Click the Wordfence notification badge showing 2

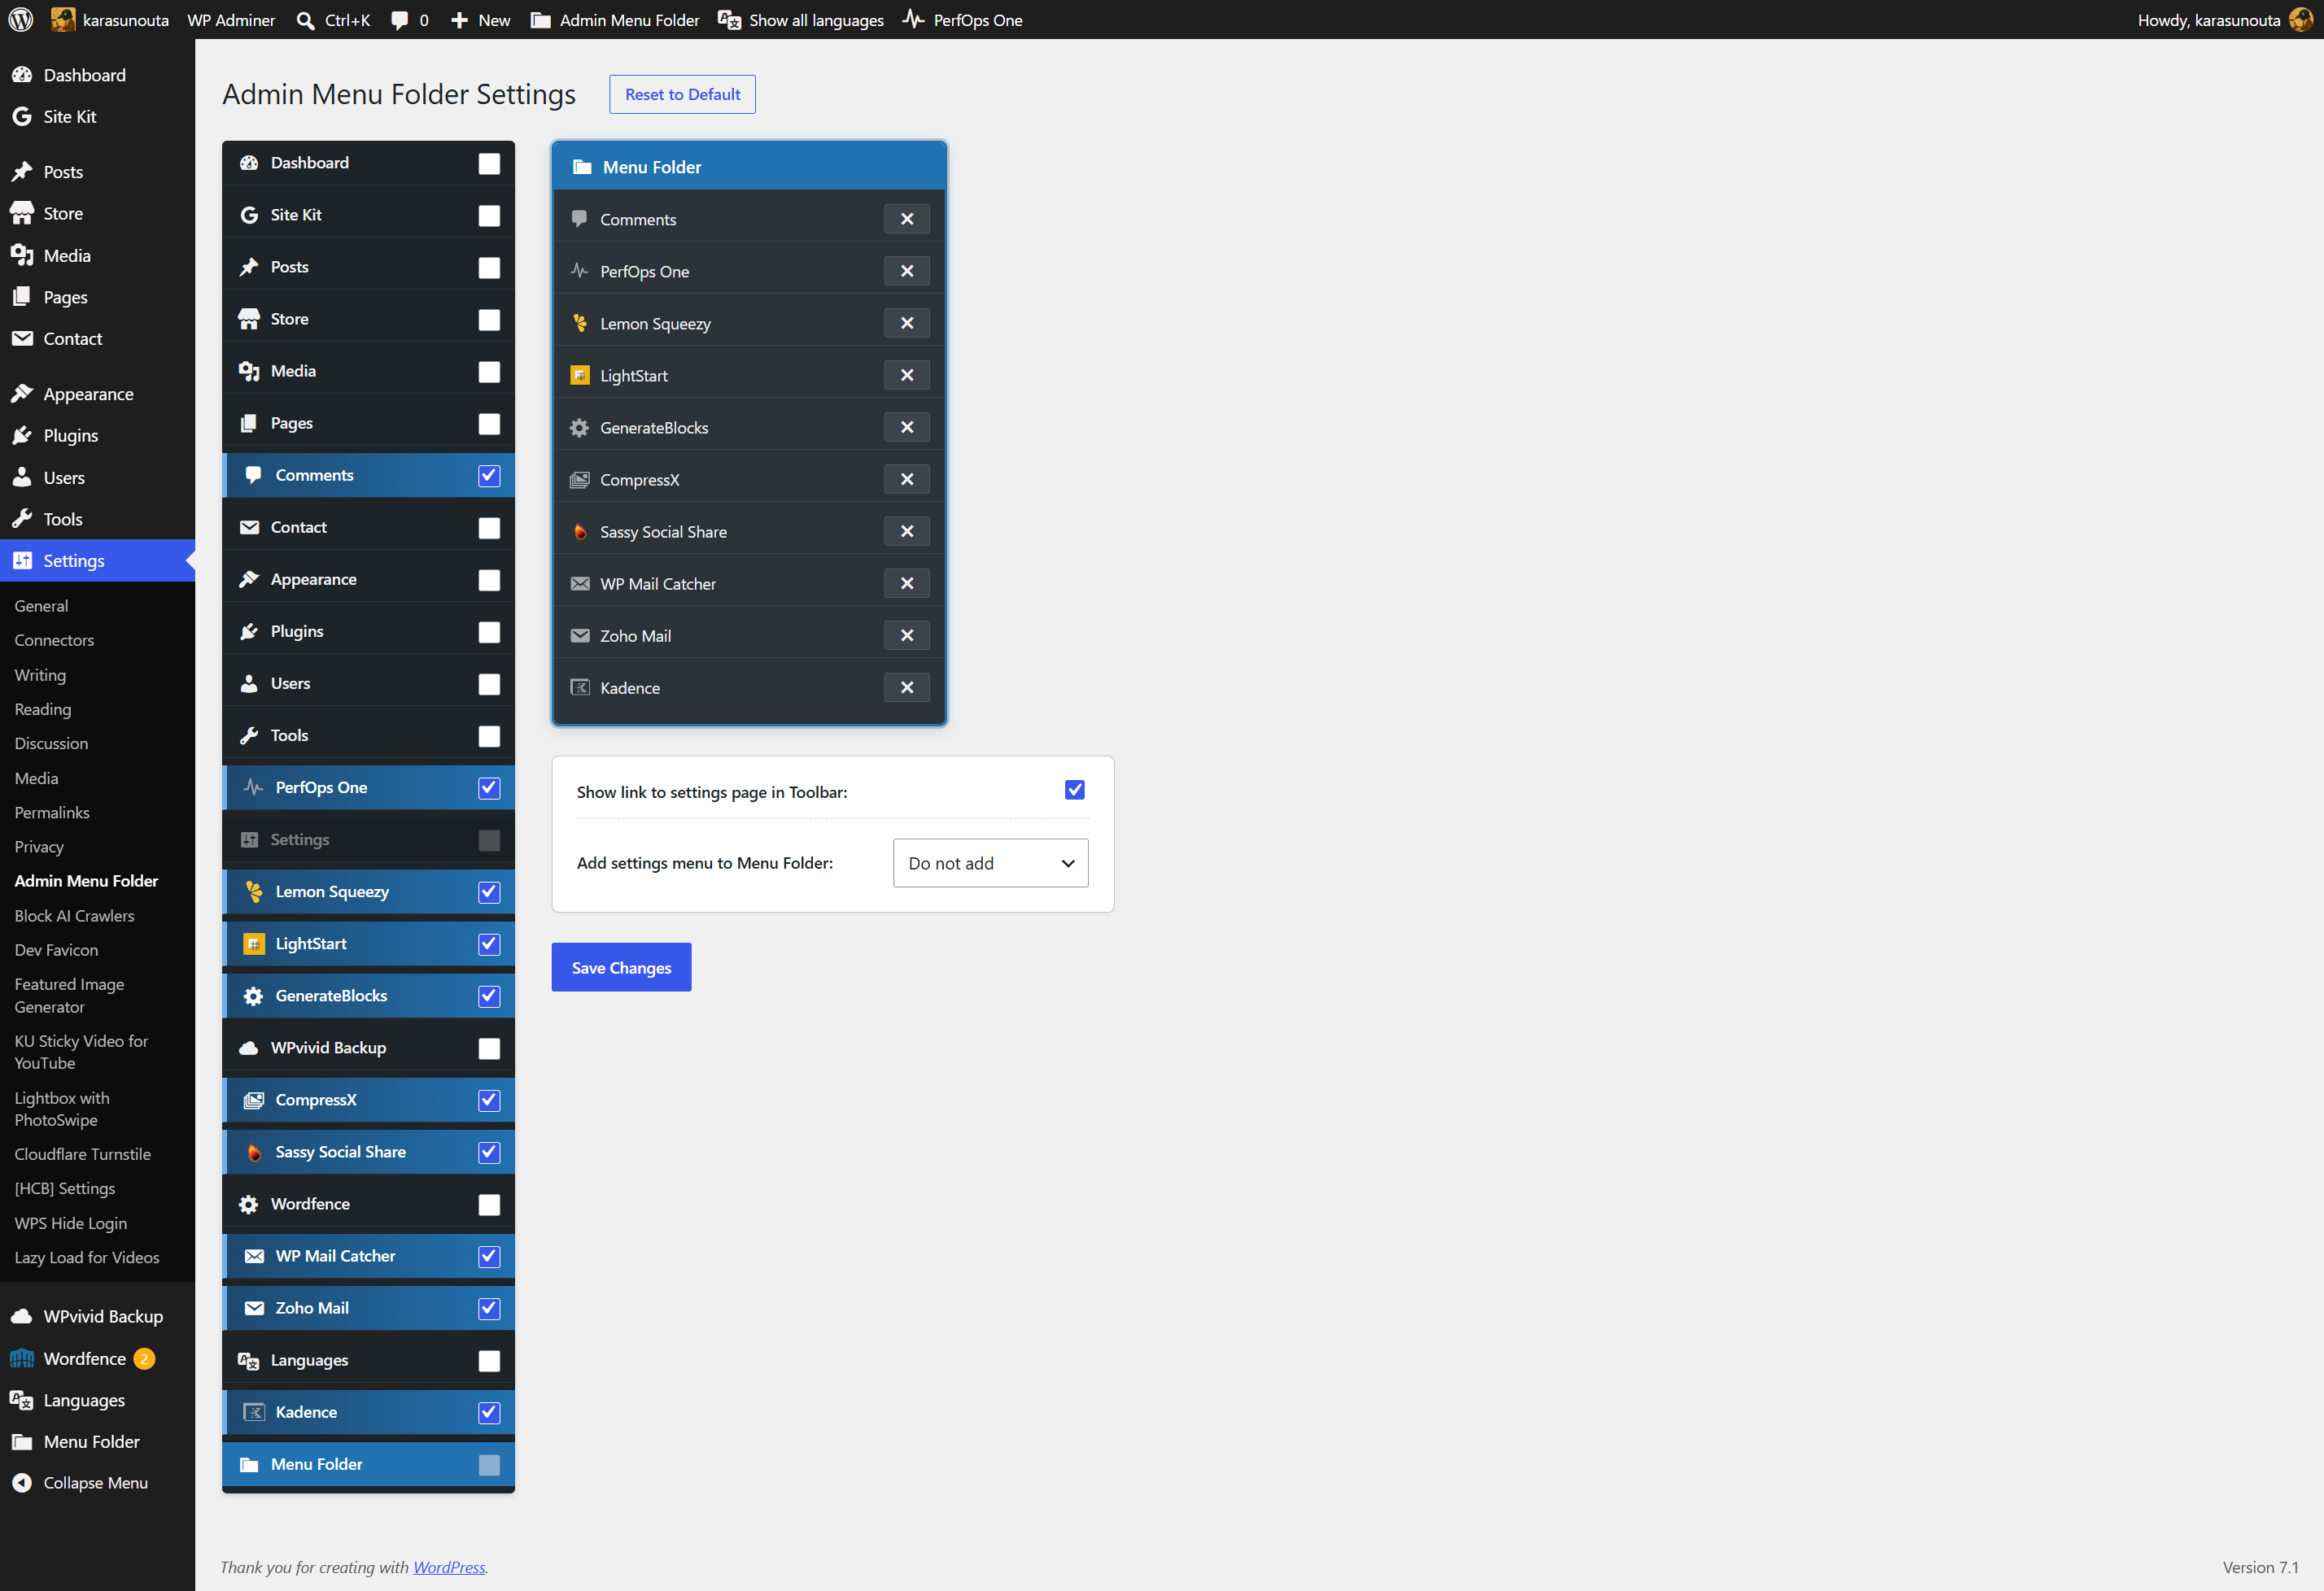[144, 1359]
